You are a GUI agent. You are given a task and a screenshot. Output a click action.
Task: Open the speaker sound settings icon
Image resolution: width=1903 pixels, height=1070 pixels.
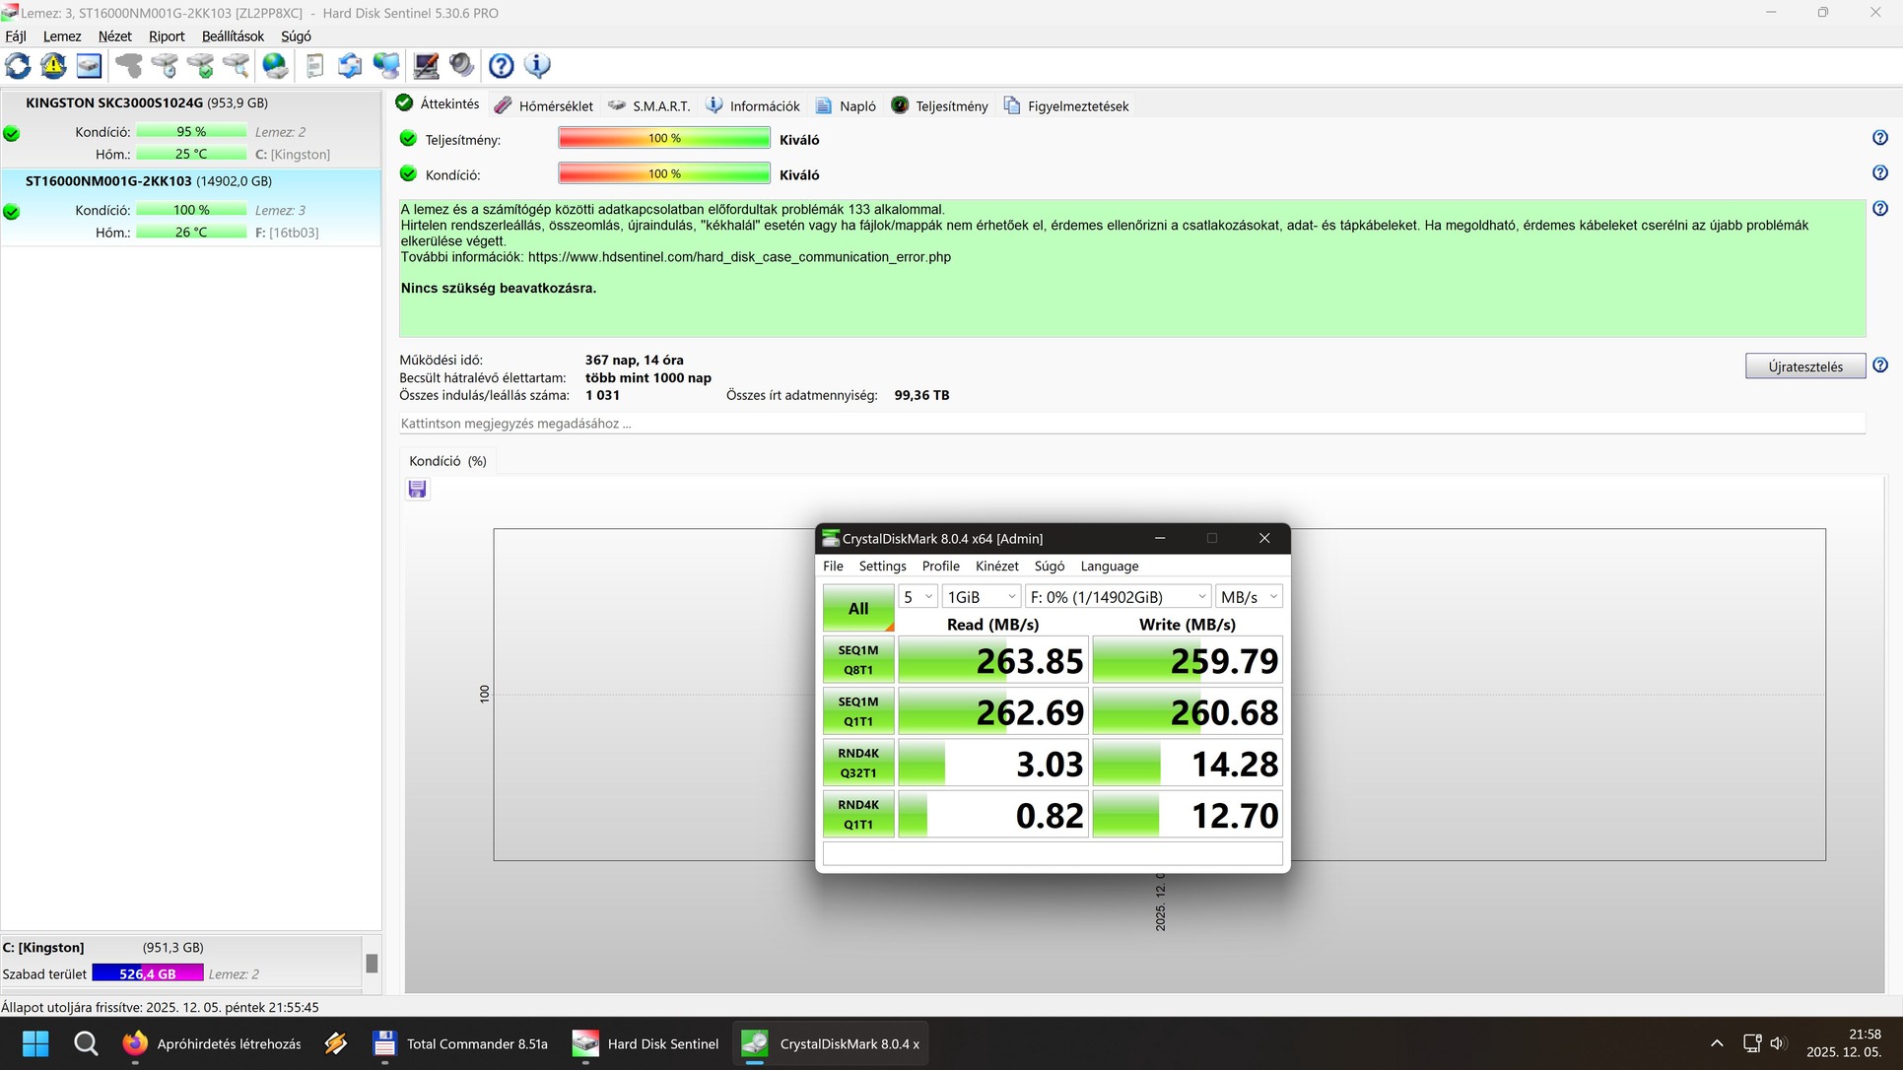tap(461, 66)
